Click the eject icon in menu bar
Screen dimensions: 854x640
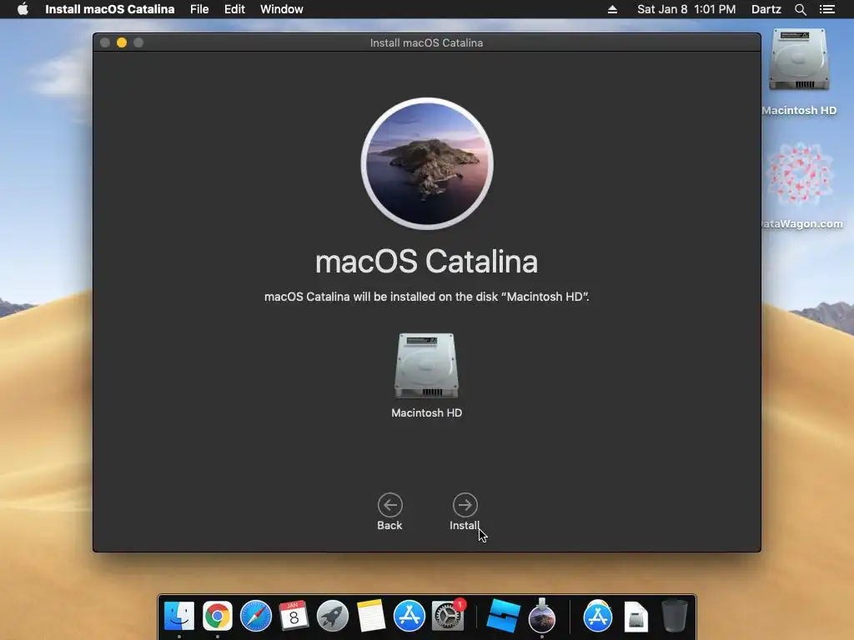coord(612,9)
